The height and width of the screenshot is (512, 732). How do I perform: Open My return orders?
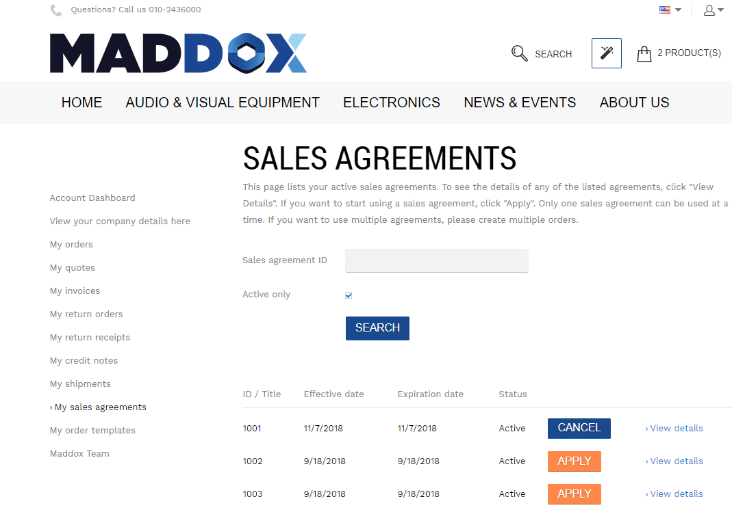pos(86,314)
